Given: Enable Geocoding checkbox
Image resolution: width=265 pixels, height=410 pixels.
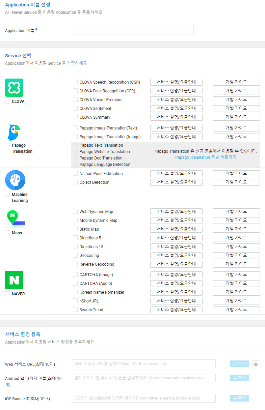Looking at the screenshot, I should (75, 255).
